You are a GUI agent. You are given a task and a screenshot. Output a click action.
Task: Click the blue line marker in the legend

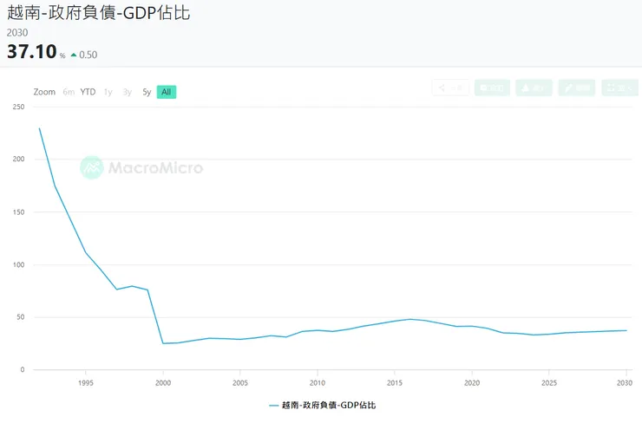tap(273, 405)
